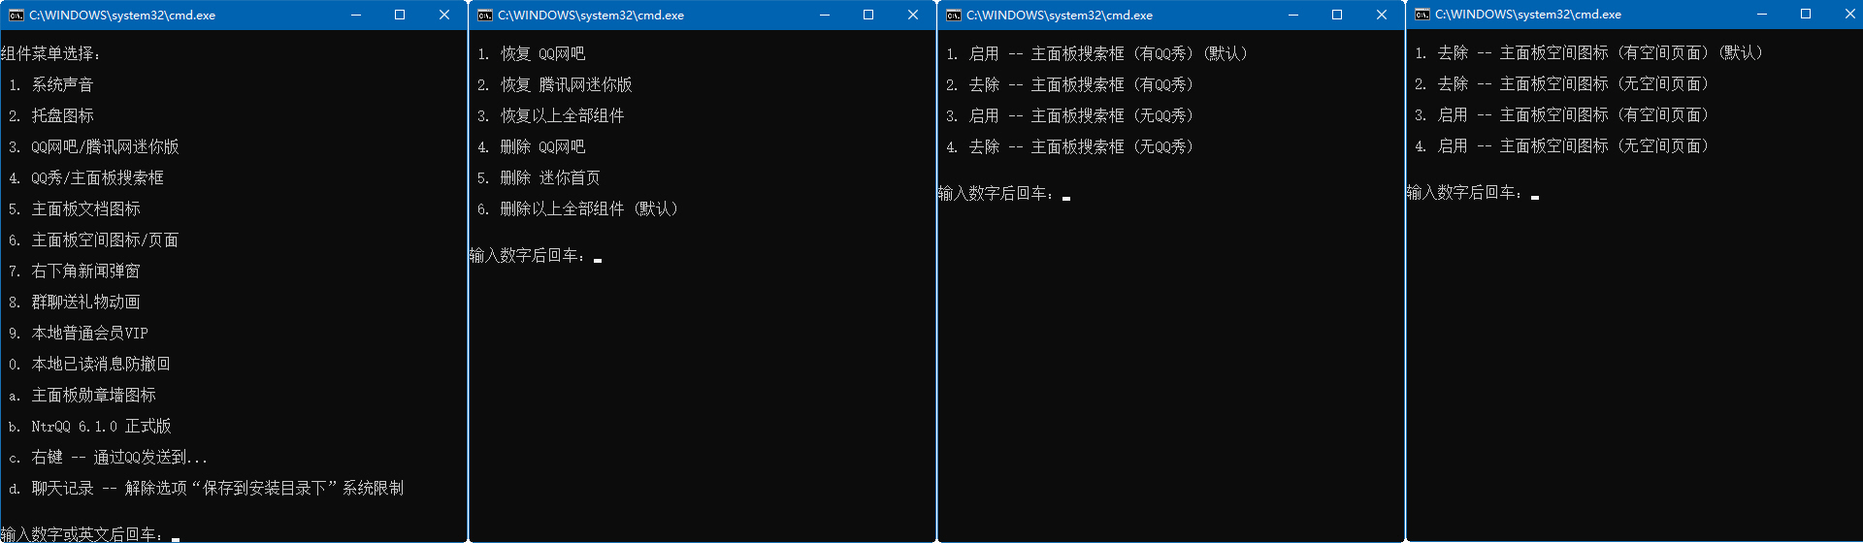Maximize the 主面板搜索框 options window
The width and height of the screenshot is (1863, 543).
1337,16
